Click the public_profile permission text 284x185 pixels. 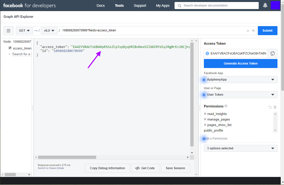point(213,131)
